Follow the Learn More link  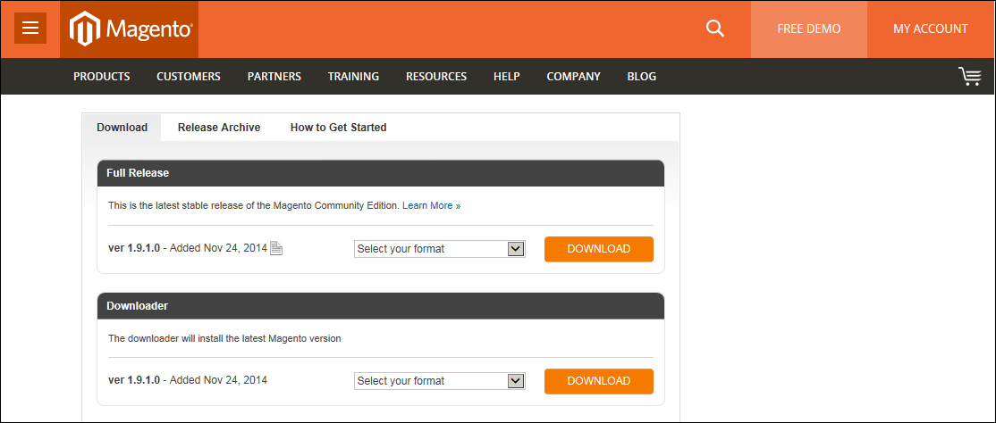pos(431,205)
